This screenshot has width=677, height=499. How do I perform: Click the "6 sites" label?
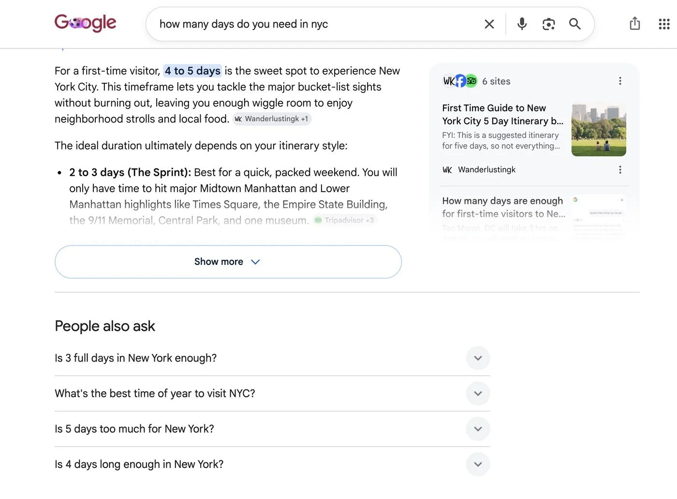[x=496, y=81]
